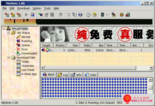This screenshot has height=106, width=155.
Task: Select the Queue folder
Action: (x=25, y=45)
